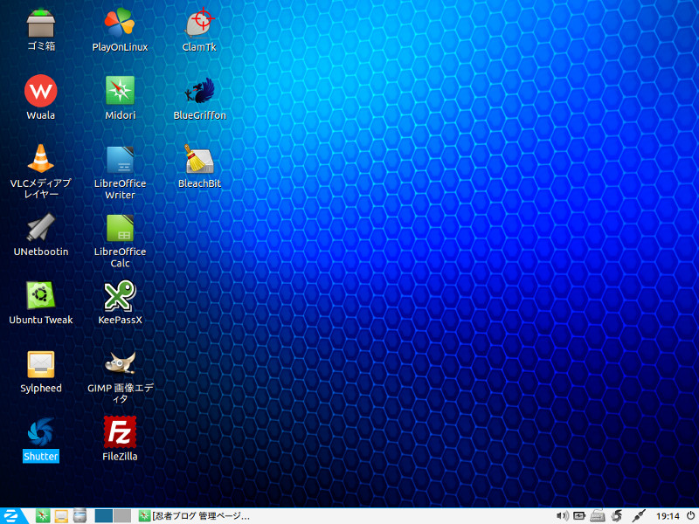Activate the 忍者ブログ 管理ページ taskbar window
Screen dimensions: 699x524
194,516
